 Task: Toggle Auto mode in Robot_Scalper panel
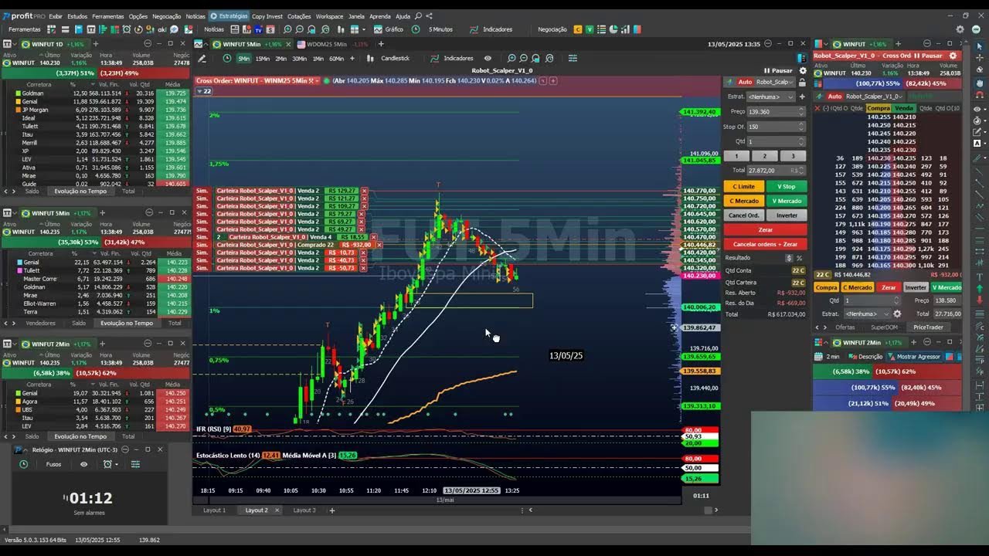tap(746, 82)
